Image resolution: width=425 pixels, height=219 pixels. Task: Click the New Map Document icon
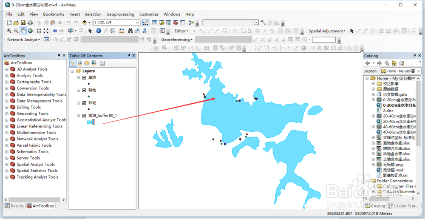[9, 23]
